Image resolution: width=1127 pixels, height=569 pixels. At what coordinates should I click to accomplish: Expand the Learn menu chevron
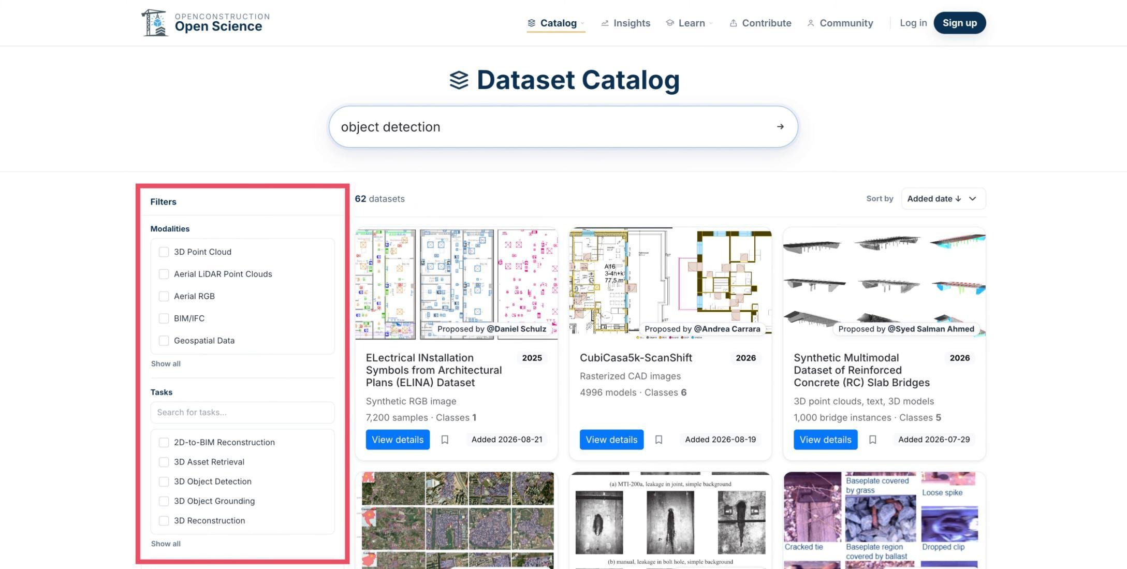point(711,23)
